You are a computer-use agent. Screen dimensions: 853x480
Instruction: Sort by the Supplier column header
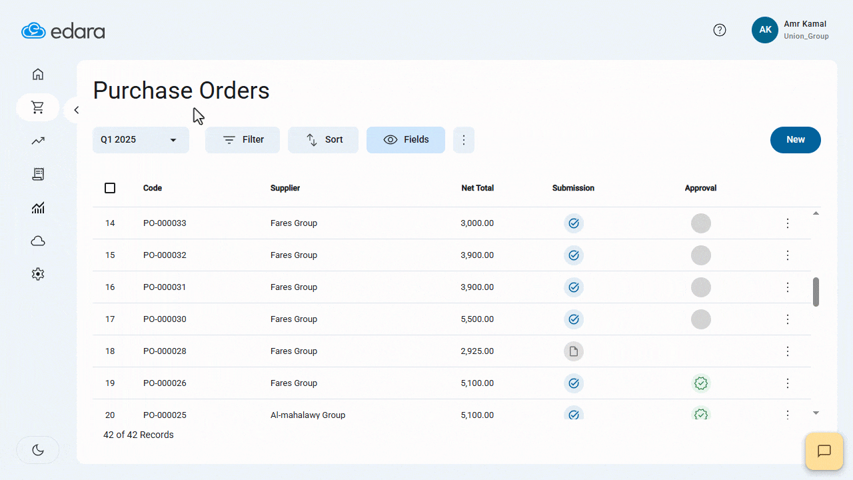pyautogui.click(x=285, y=188)
